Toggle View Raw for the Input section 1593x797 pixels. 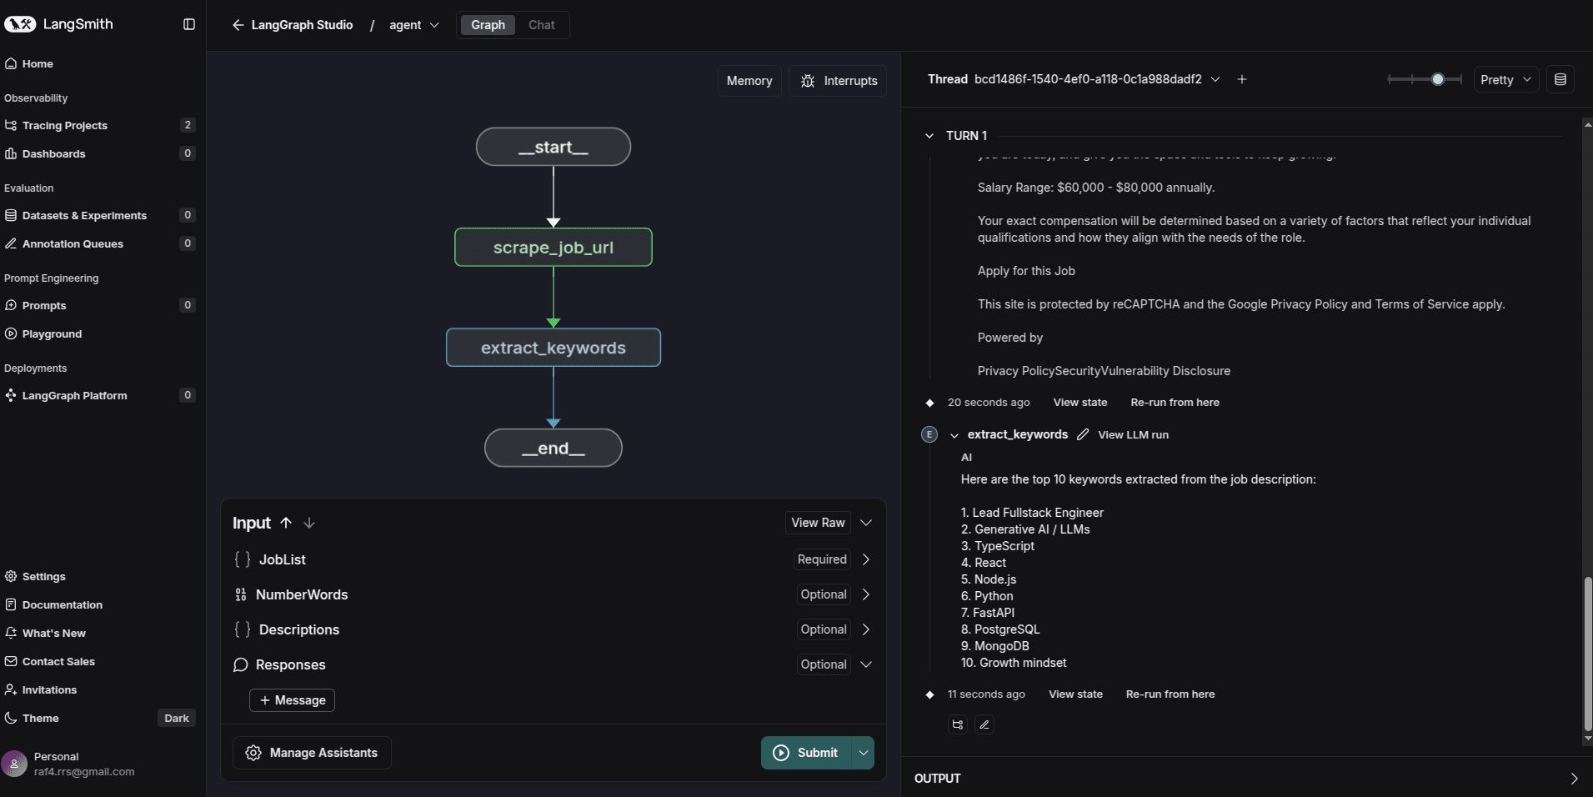[816, 523]
